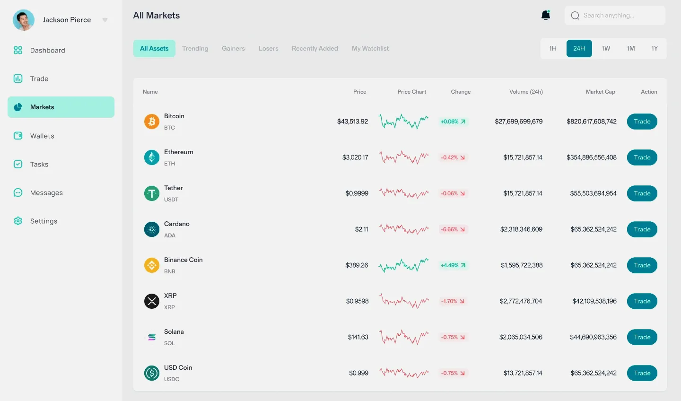Click the Solana coin logo
This screenshot has height=401, width=681.
(152, 337)
